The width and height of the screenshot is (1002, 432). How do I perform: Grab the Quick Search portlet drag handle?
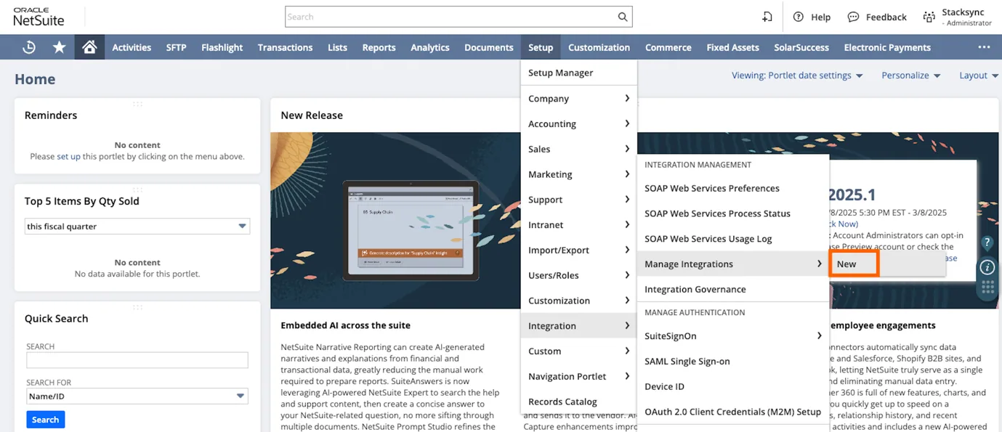pyautogui.click(x=137, y=307)
